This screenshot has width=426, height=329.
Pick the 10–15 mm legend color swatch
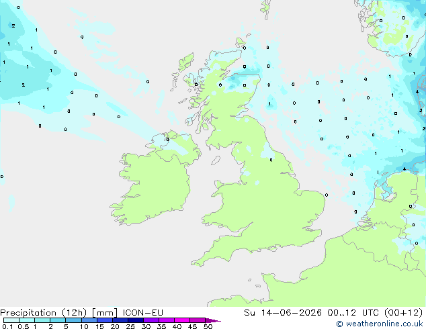click(x=89, y=320)
